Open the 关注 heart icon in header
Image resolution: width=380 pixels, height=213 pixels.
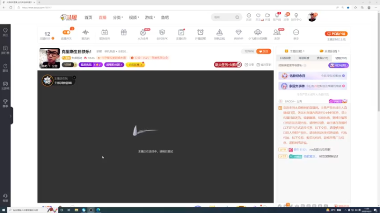point(258,17)
